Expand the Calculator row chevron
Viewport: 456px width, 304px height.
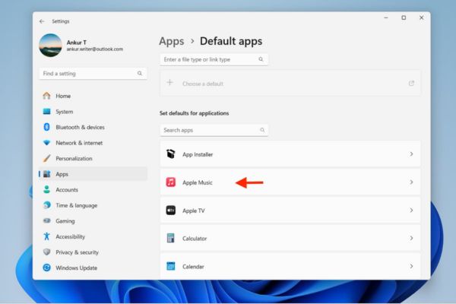coord(411,239)
